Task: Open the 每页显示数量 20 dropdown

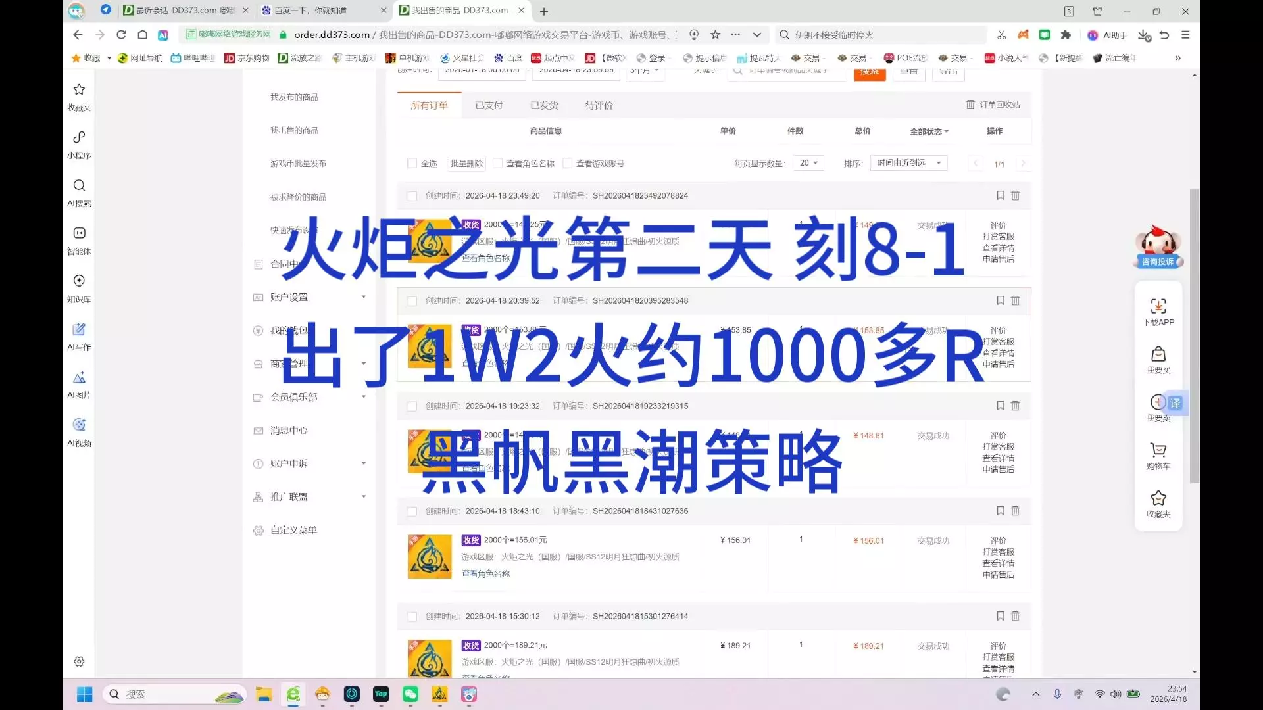Action: coord(808,163)
